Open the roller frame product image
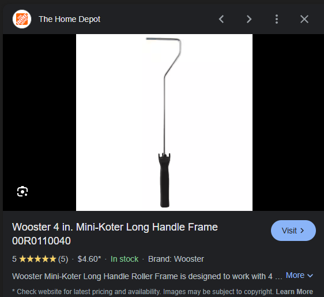Viewport: 324px width, 297px height. pos(164,122)
